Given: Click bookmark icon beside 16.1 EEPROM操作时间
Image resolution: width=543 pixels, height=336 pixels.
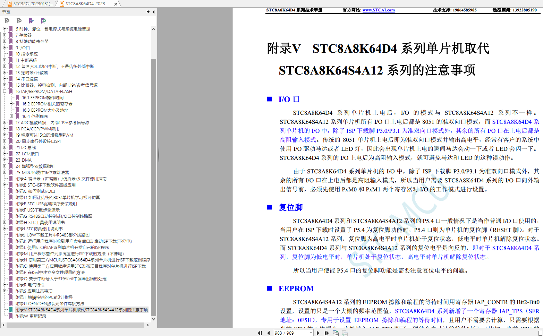Looking at the screenshot, I should click(18, 97).
